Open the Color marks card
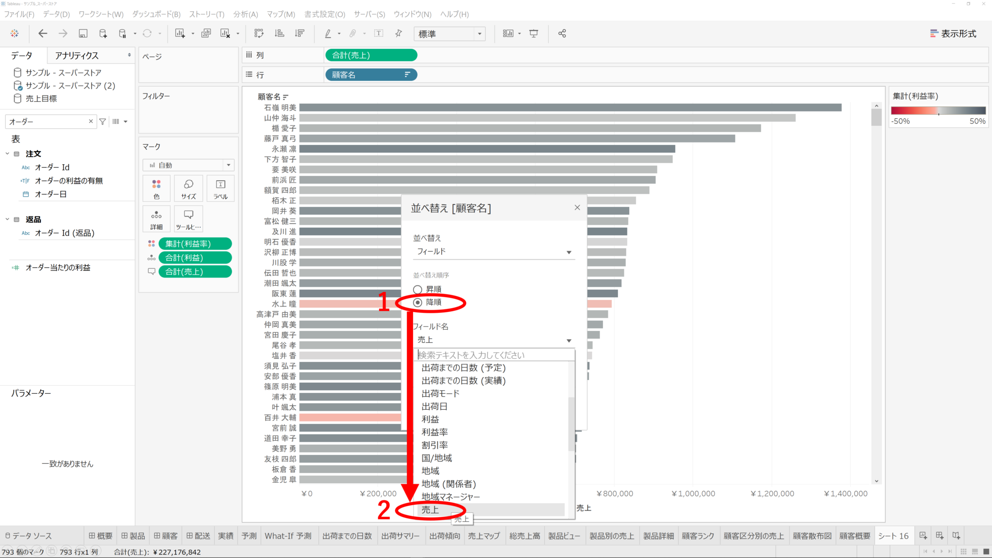The height and width of the screenshot is (558, 992). pos(156,188)
